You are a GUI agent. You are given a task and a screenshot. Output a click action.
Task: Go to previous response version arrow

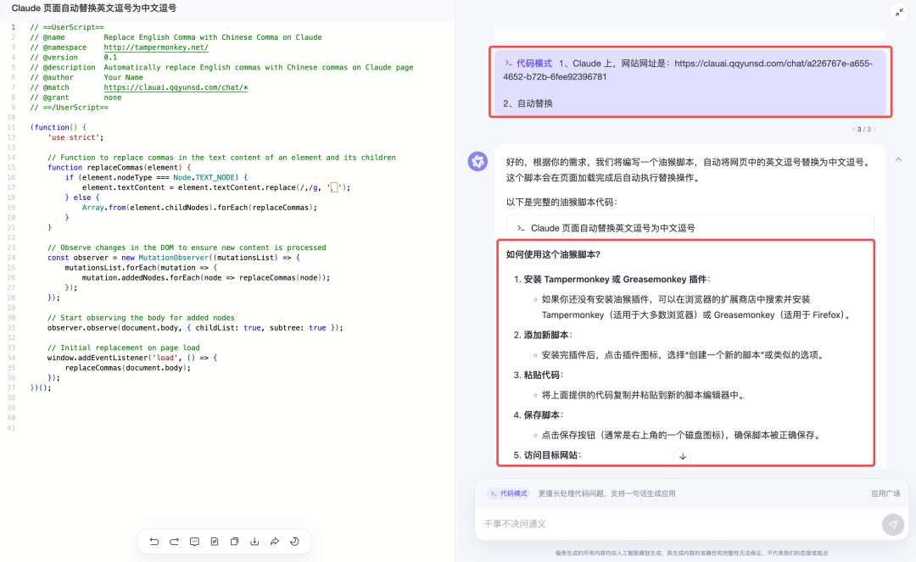point(853,129)
